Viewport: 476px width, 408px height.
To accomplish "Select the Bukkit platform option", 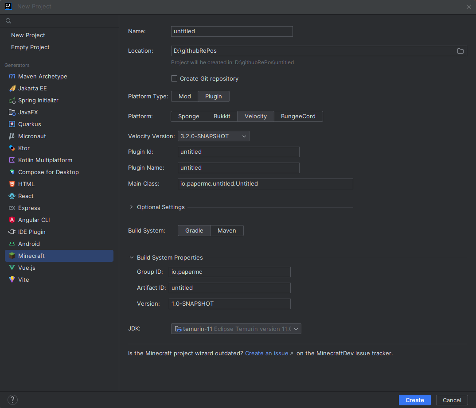I will click(x=222, y=116).
